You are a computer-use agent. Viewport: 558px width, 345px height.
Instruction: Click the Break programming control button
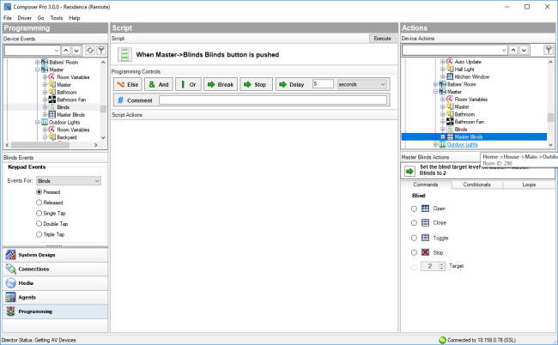point(221,84)
